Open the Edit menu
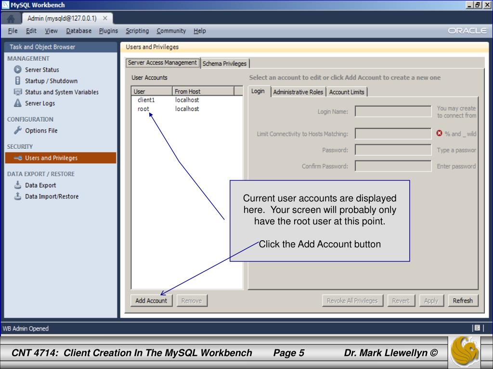The width and height of the screenshot is (493, 369). [31, 31]
